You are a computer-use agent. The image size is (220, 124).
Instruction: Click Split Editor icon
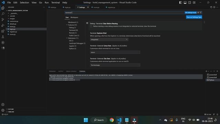(x=214, y=7)
